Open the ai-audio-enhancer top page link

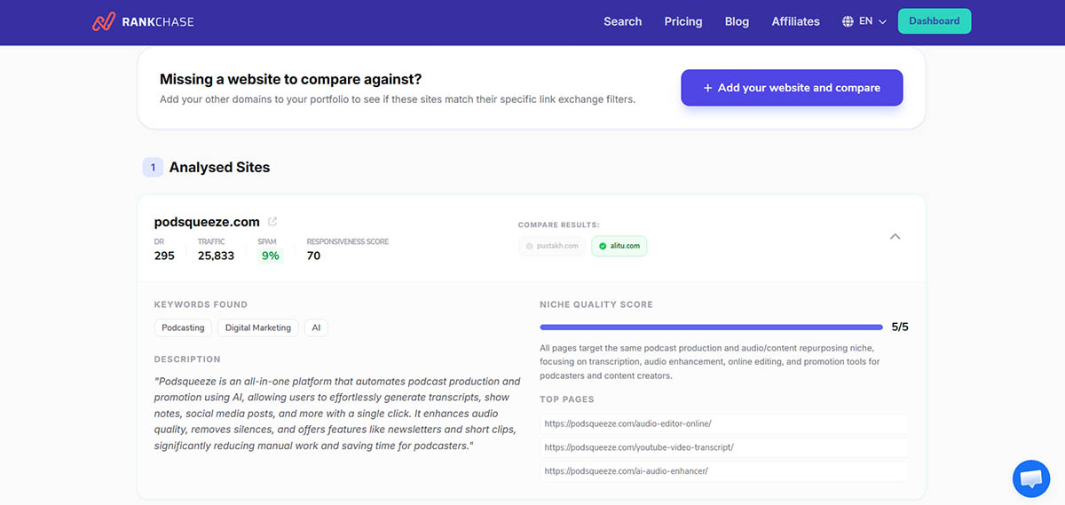click(x=723, y=471)
